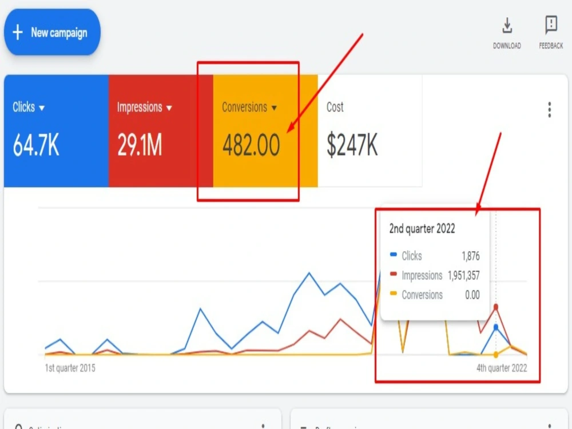This screenshot has height=429, width=572.
Task: Expand the Clicks metric dropdown arrow
Action: 42,108
